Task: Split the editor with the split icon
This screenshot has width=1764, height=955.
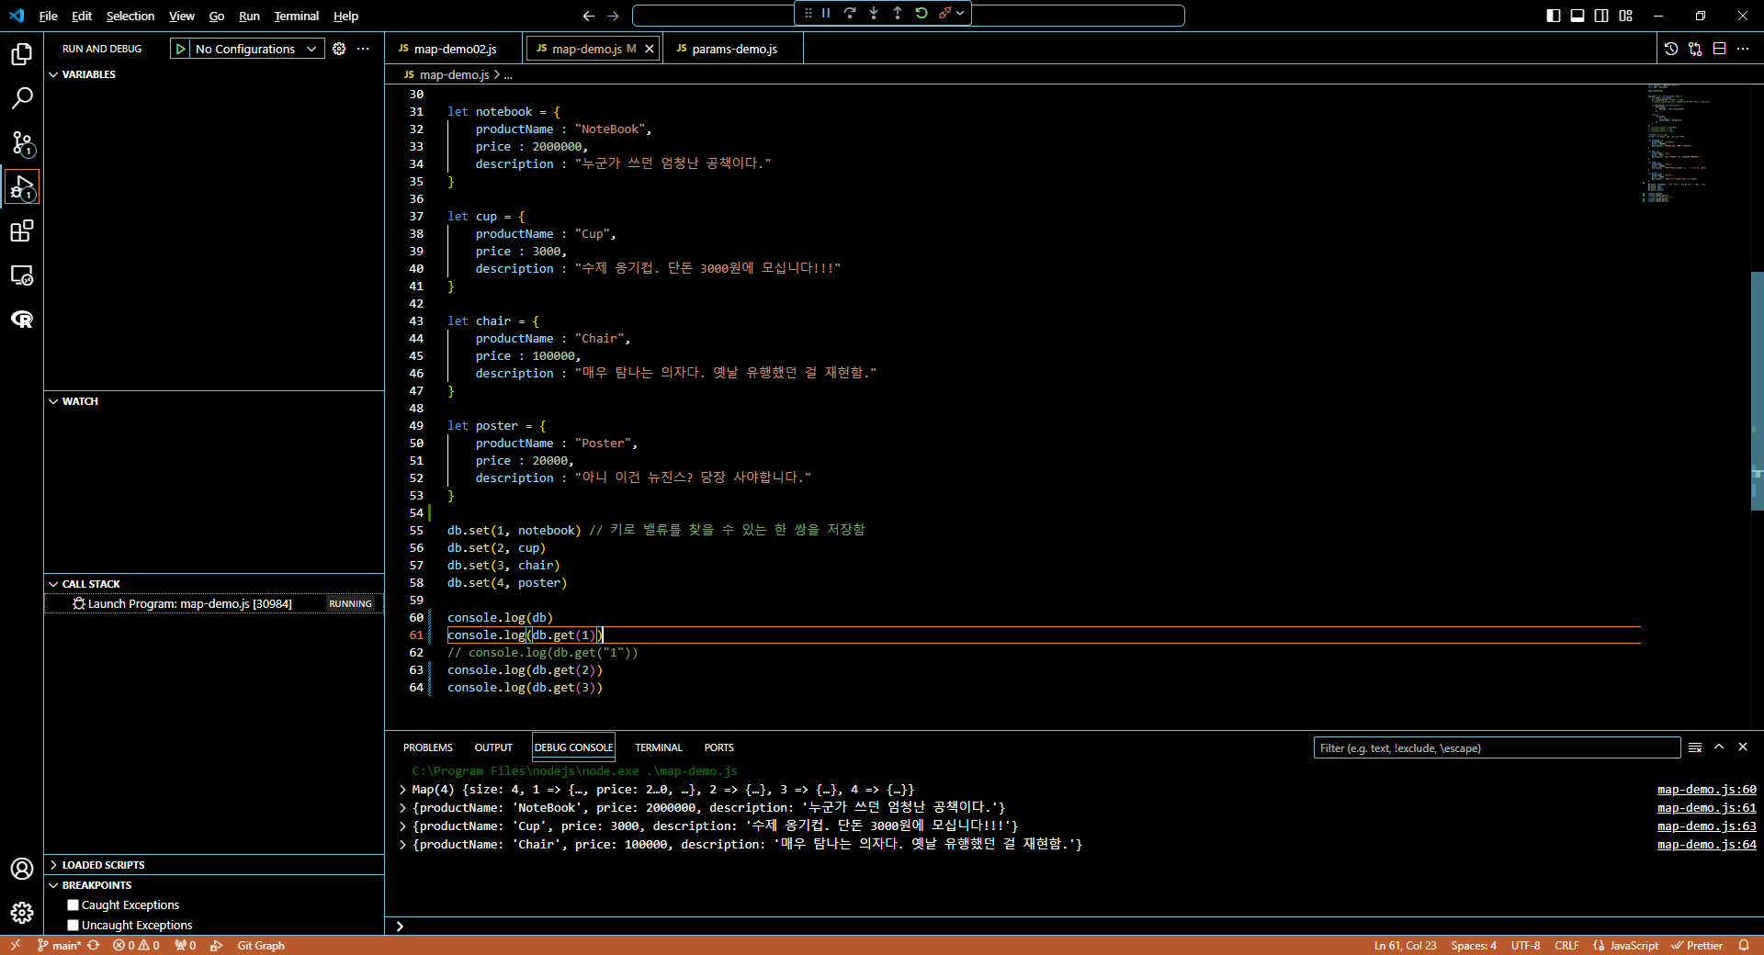Action: click(1719, 49)
